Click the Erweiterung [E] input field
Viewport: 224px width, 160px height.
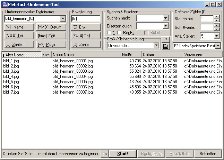(x=86, y=19)
